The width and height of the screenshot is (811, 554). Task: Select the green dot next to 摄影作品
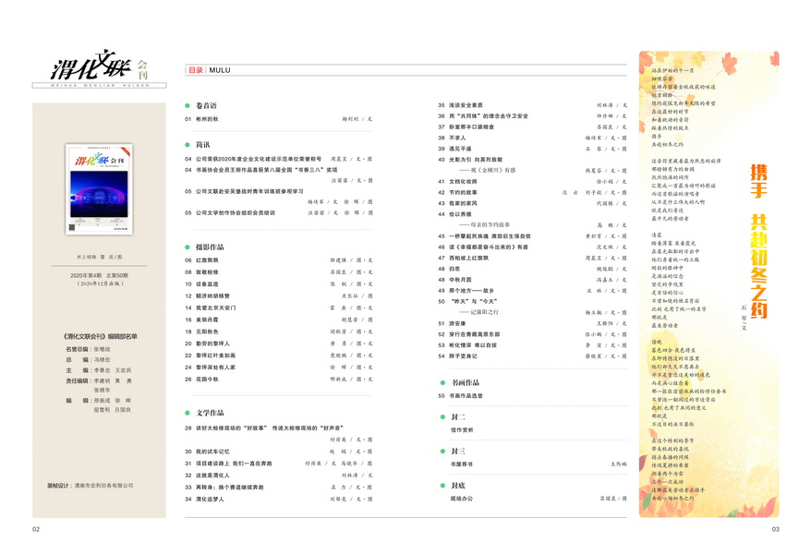(188, 247)
